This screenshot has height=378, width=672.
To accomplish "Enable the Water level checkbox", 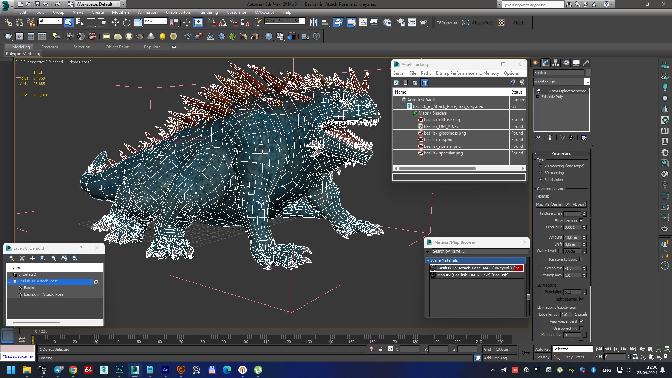I will [560, 251].
